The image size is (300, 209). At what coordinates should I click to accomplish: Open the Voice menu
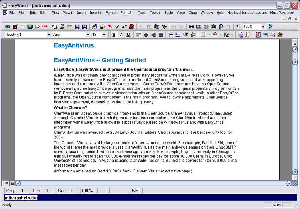coord(181,13)
